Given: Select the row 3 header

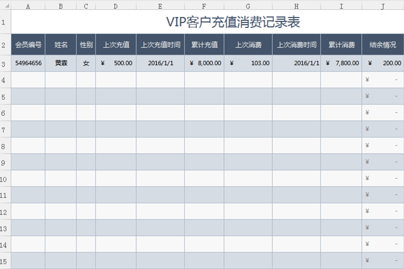Looking at the screenshot, I should coord(5,63).
